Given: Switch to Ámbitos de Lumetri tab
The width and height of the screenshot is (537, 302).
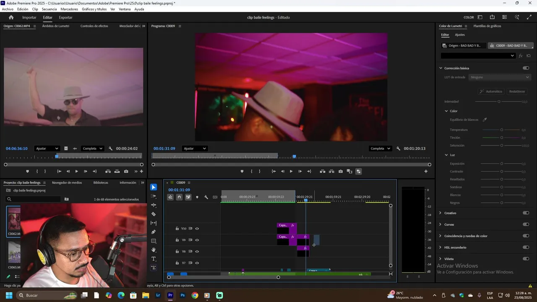Looking at the screenshot, I should [x=56, y=26].
